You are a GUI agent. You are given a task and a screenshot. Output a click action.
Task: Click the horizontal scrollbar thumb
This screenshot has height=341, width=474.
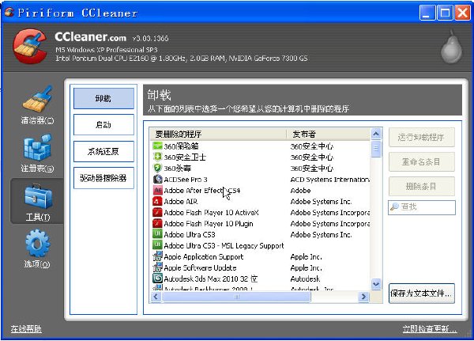coord(236,297)
